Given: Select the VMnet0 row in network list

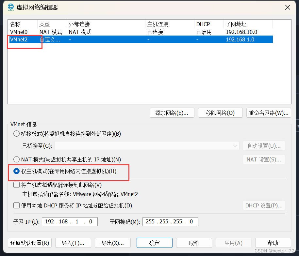Looking at the screenshot, I should [141, 32].
